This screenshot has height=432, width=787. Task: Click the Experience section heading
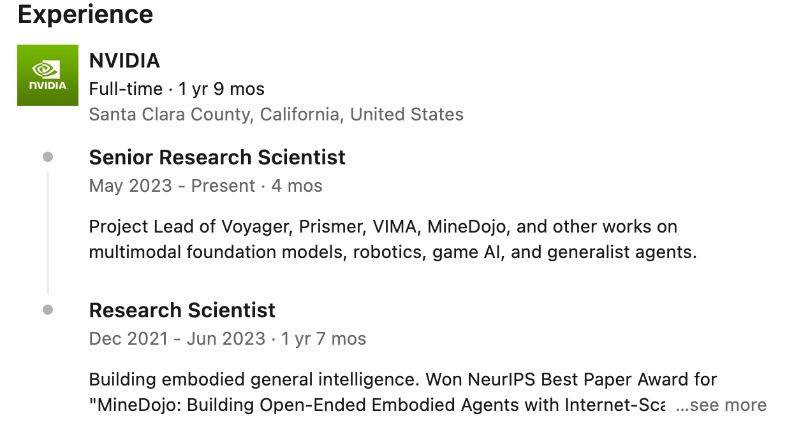point(84,14)
